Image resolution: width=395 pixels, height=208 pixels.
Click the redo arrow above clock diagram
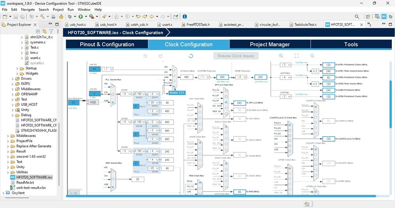(x=161, y=56)
